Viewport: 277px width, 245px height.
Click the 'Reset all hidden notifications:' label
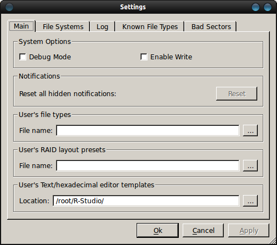67,94
